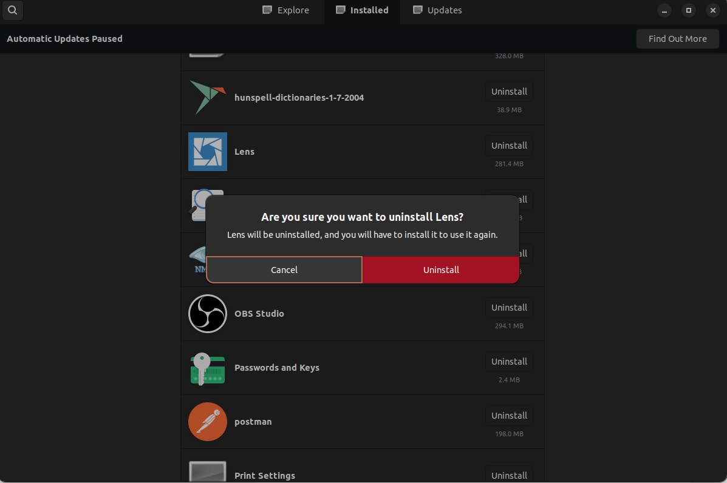Click the dialog message about reinstalling Lens
This screenshot has height=483, width=727.
point(362,235)
